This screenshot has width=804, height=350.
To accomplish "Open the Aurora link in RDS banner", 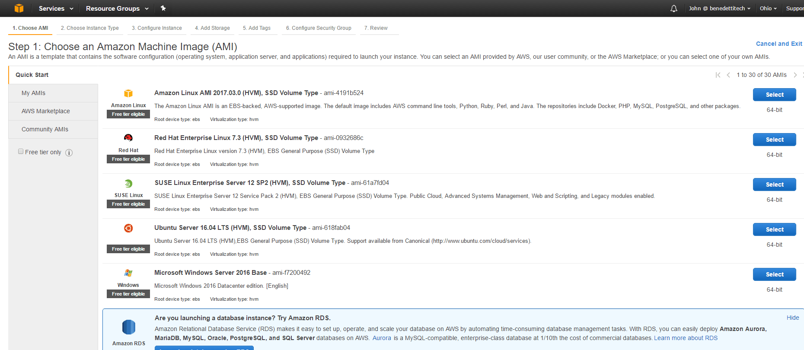I will [x=382, y=338].
